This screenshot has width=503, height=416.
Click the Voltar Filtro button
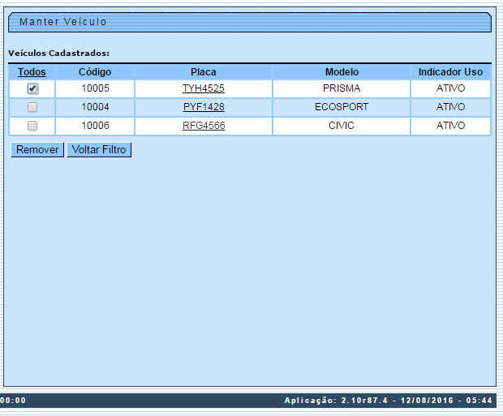[x=99, y=150]
